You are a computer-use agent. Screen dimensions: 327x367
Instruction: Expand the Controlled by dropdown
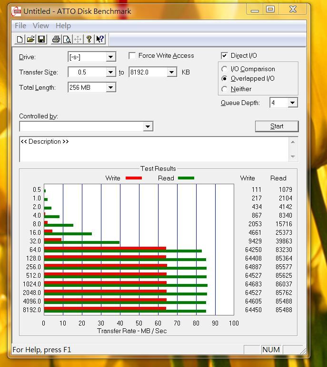point(148,126)
